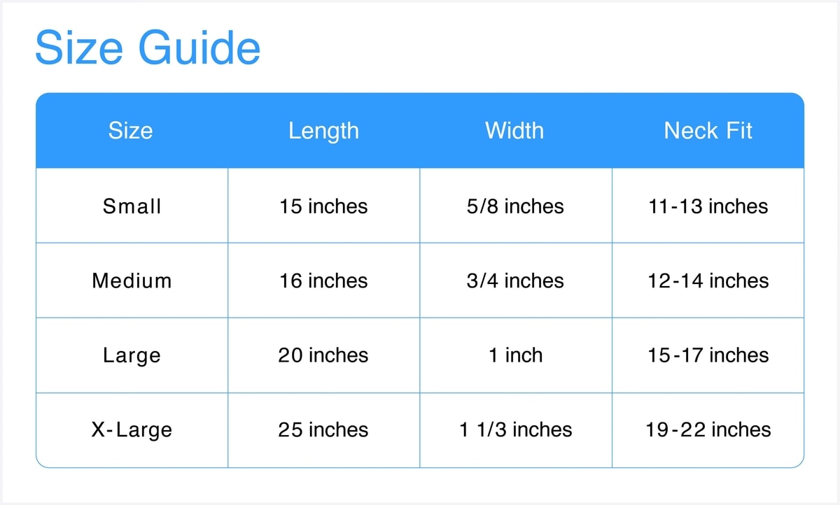Viewport: 840px width, 505px height.
Task: Click the 19-22 inches neck fit cell
Action: pos(708,429)
